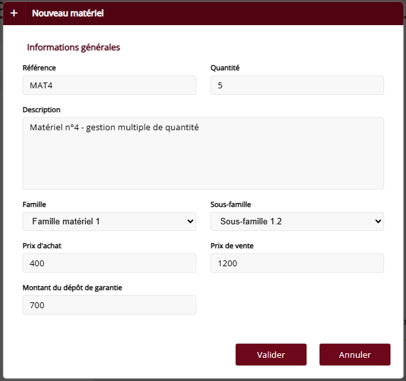
Task: Click the "Référence" field label
Action: pyautogui.click(x=39, y=68)
